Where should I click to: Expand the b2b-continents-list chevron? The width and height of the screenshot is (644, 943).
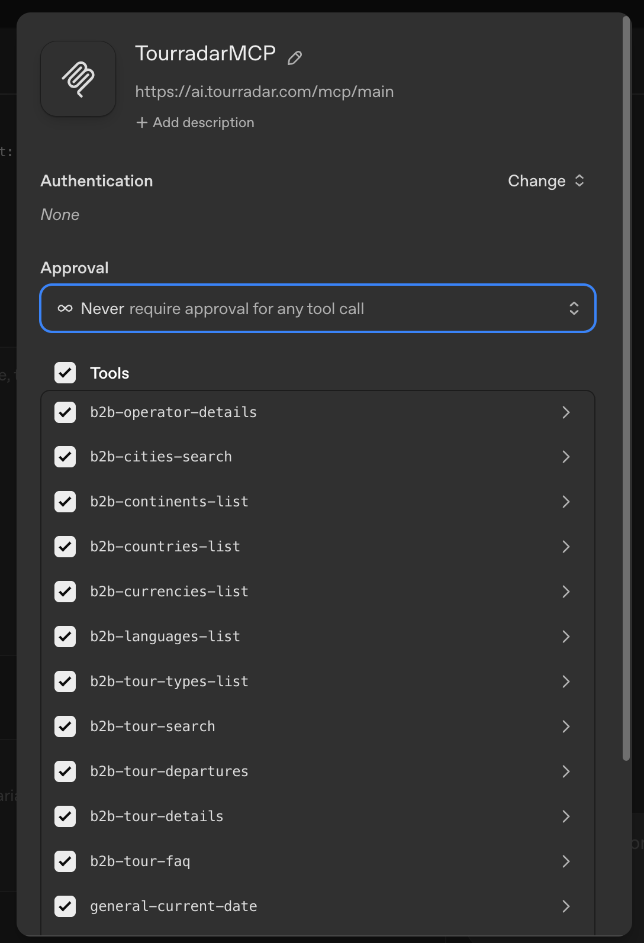pos(566,502)
